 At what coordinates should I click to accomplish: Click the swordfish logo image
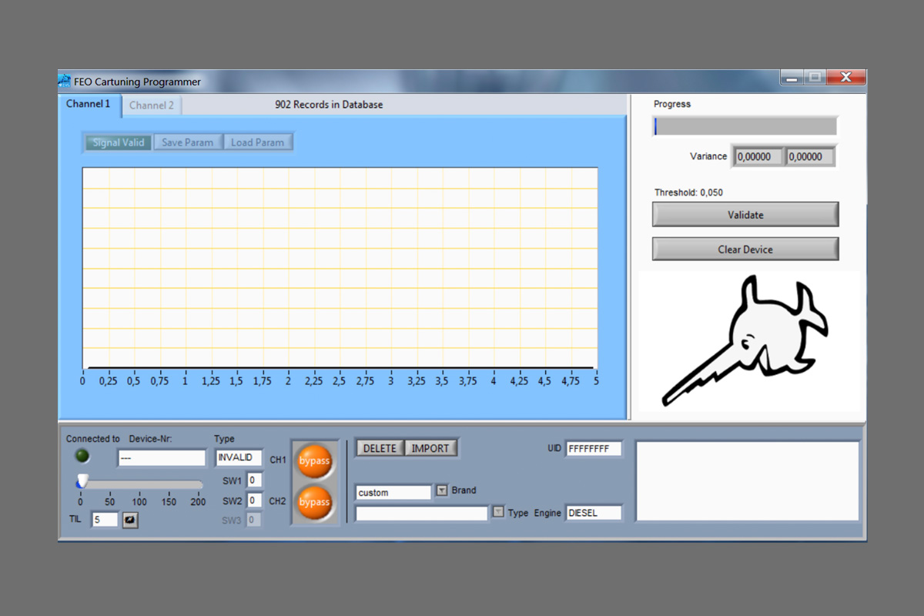[x=745, y=341]
